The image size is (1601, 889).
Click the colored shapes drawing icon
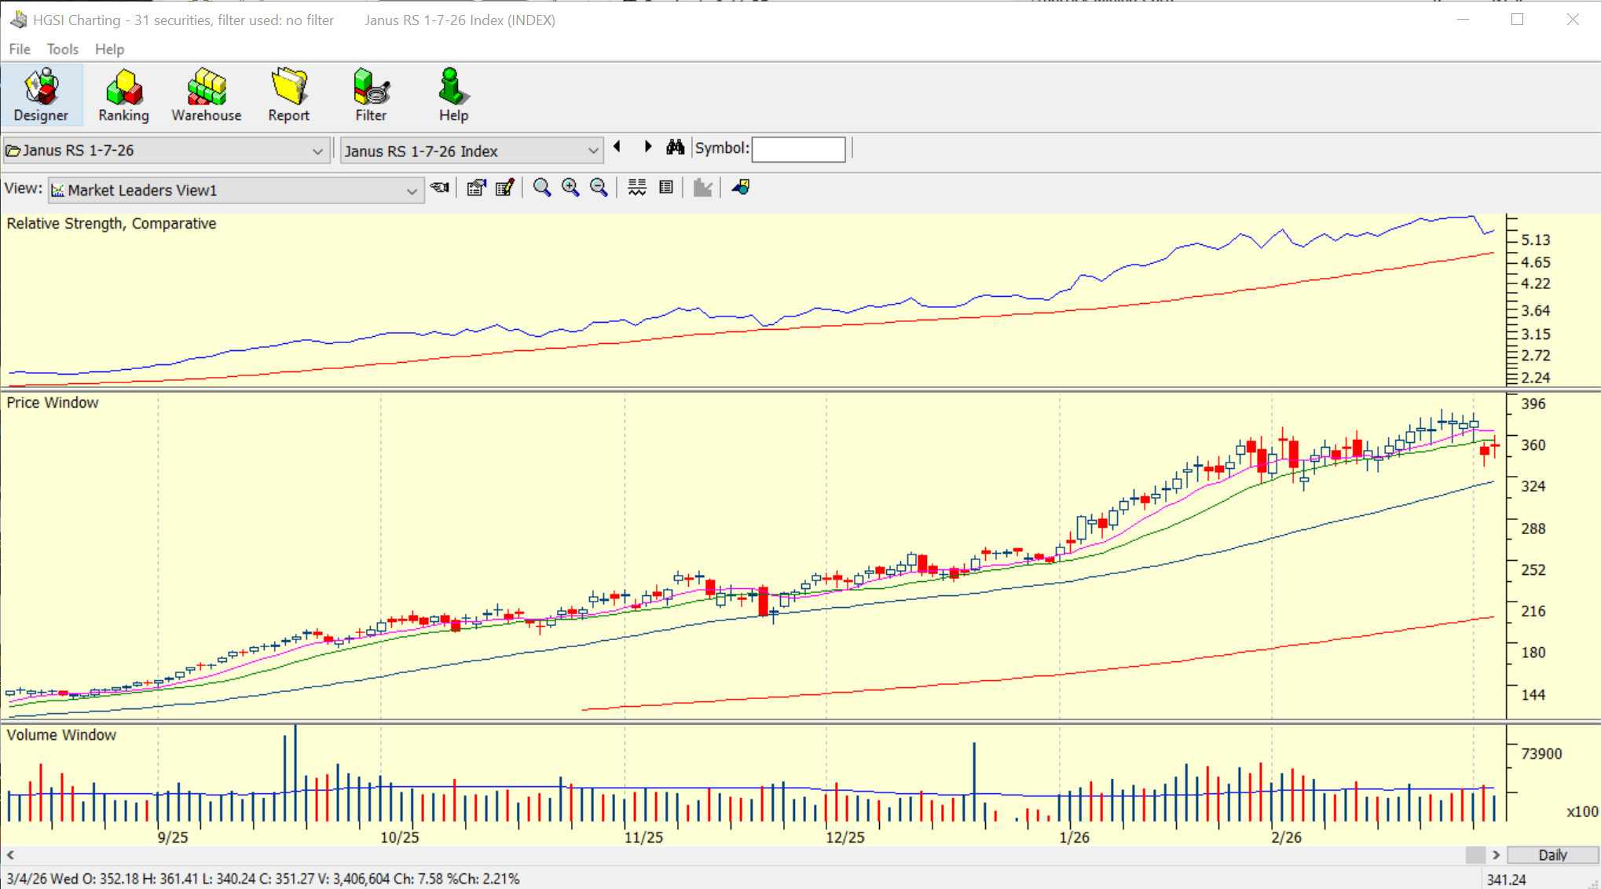tap(741, 188)
